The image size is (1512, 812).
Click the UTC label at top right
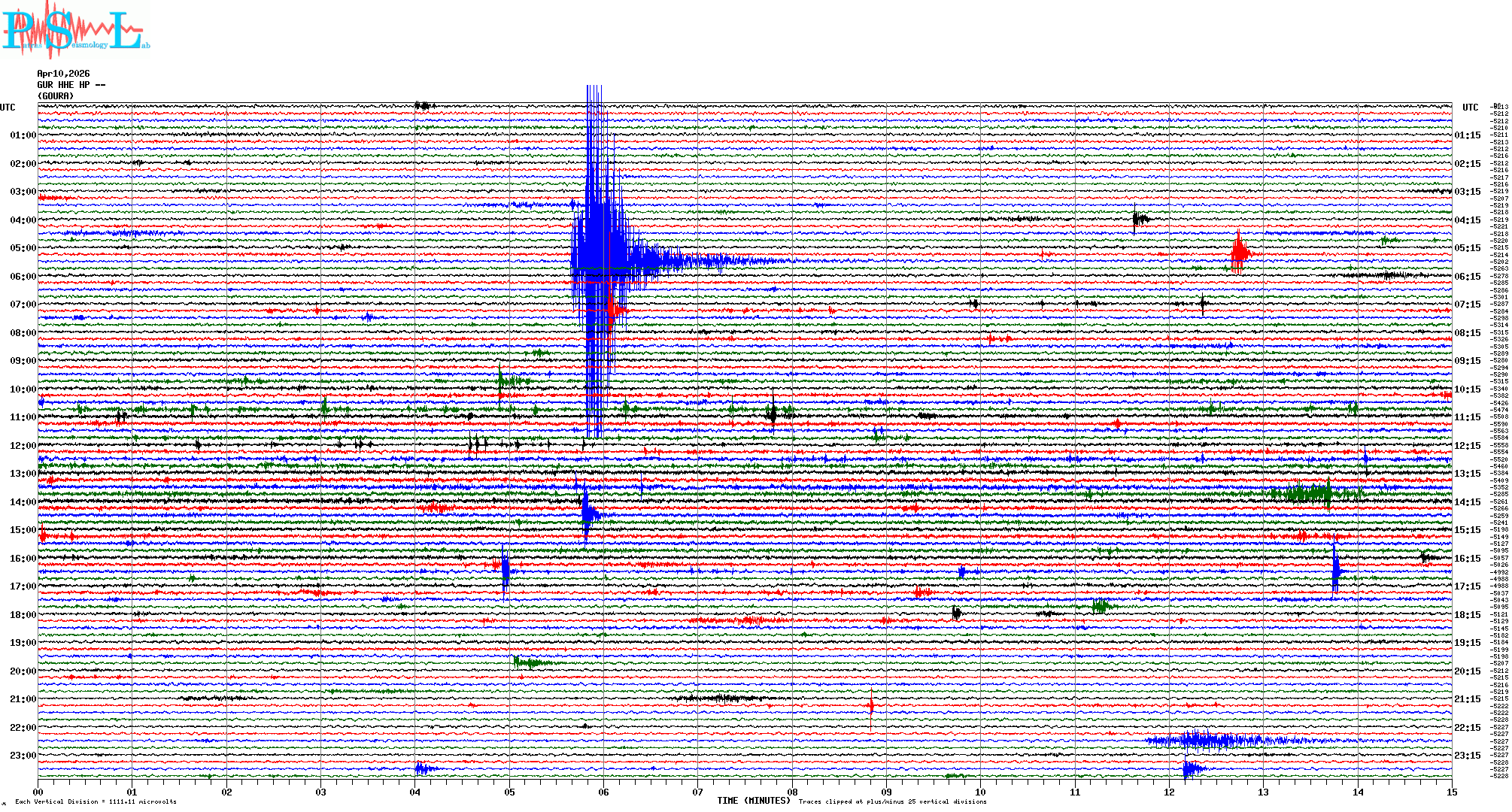(x=1470, y=108)
